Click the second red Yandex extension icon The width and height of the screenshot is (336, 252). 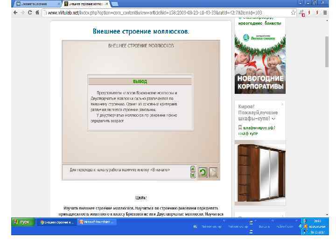point(317,13)
